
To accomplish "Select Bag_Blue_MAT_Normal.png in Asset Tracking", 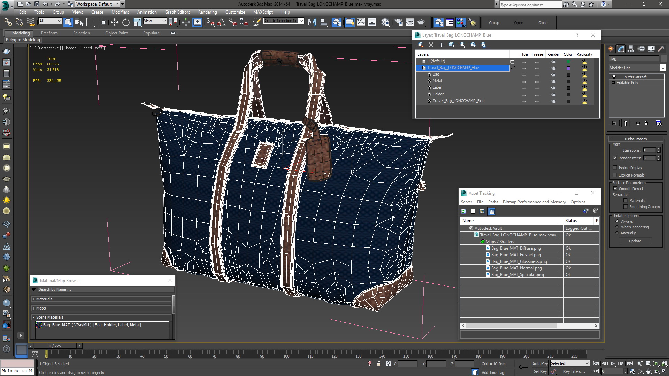I will pos(516,268).
